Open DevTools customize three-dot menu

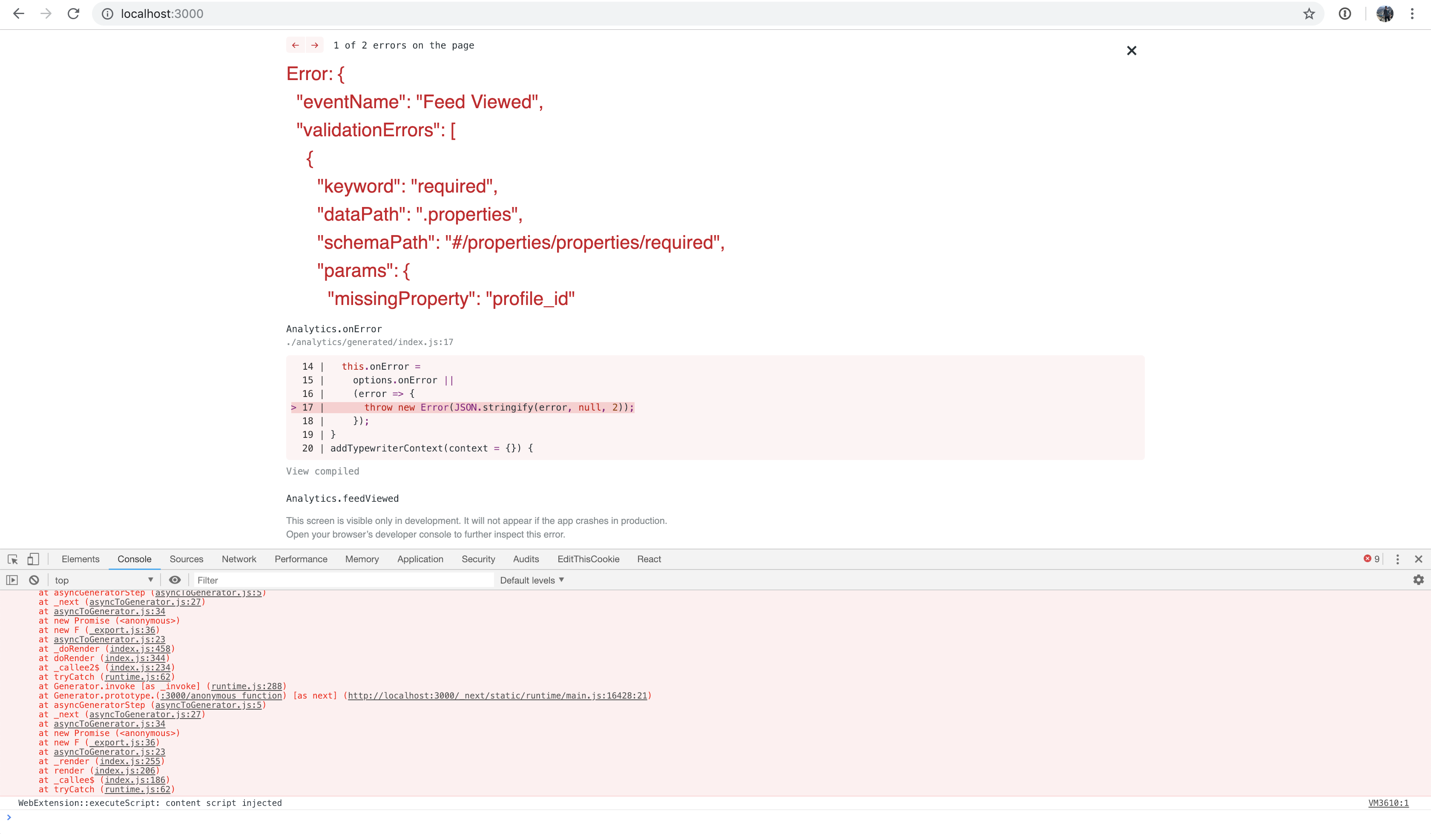pyautogui.click(x=1397, y=559)
